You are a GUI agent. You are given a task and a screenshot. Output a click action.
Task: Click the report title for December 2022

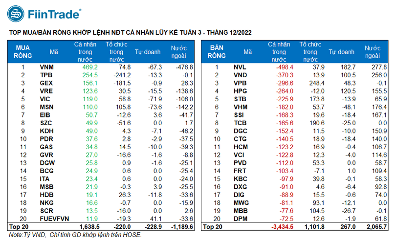click(128, 33)
